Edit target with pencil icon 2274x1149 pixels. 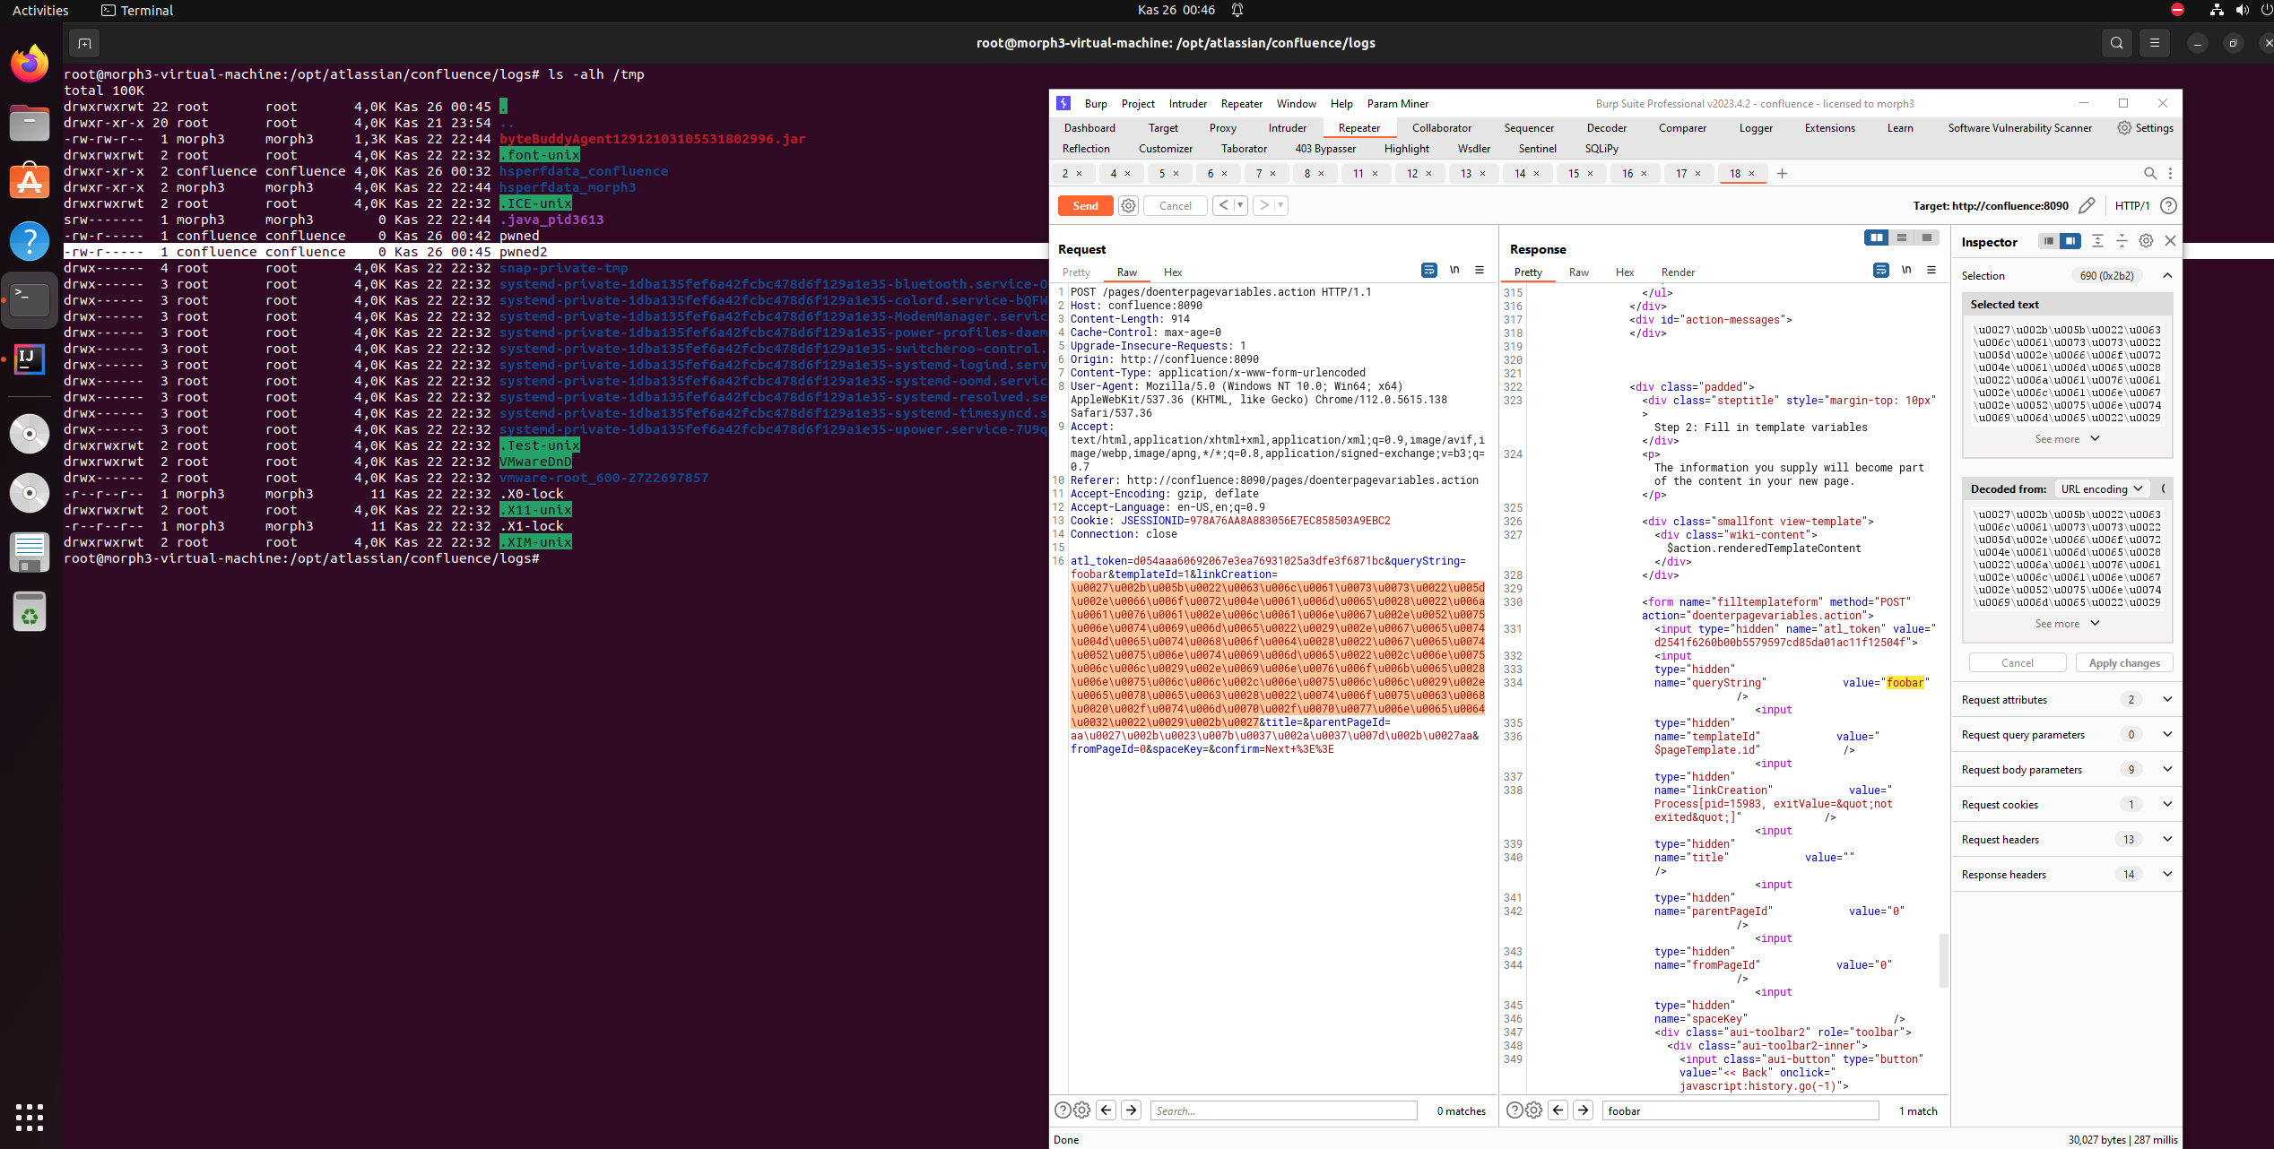pyautogui.click(x=2087, y=206)
